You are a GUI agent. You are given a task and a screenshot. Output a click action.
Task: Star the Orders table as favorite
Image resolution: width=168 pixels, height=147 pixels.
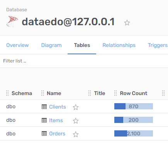point(76,134)
